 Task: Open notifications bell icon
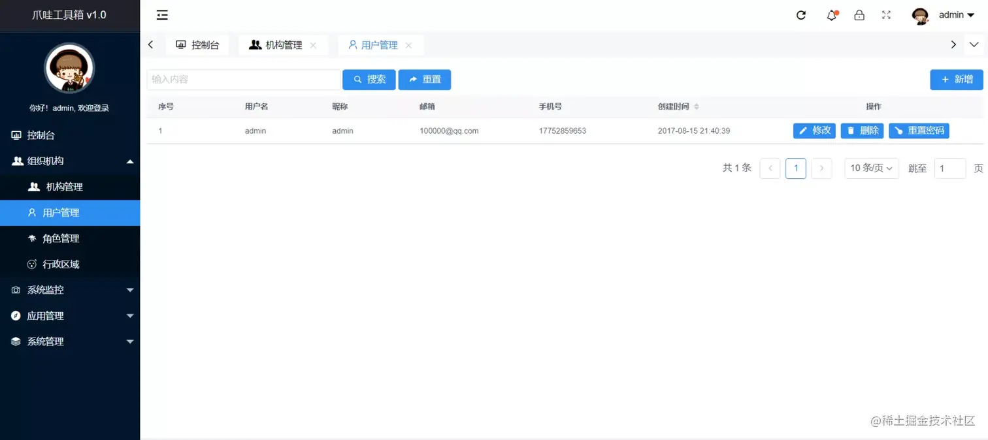coord(832,15)
